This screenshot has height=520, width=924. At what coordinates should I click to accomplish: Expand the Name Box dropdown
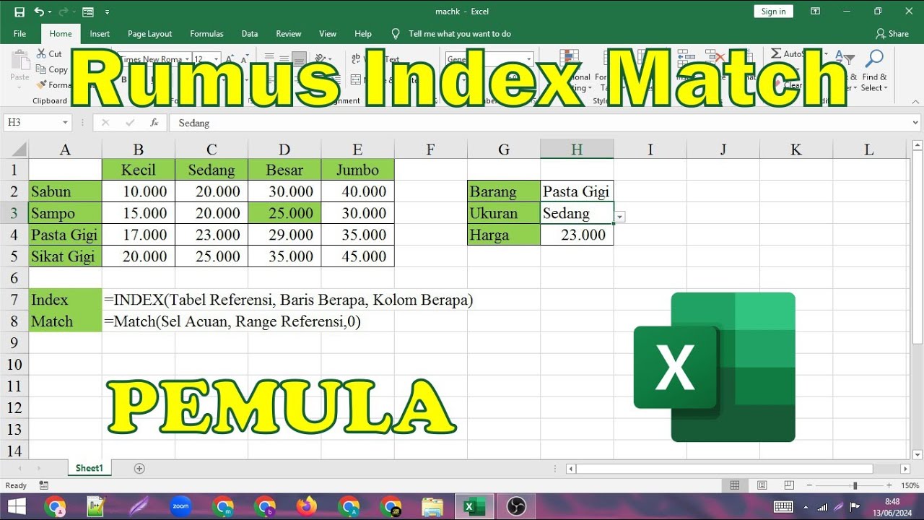(65, 123)
